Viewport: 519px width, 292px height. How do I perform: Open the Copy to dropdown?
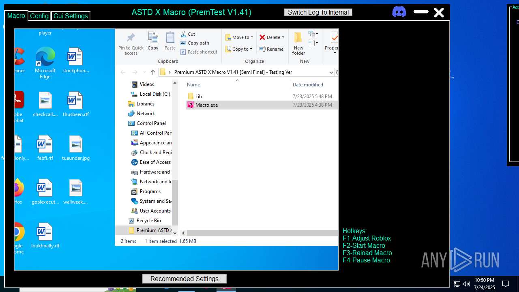click(239, 49)
